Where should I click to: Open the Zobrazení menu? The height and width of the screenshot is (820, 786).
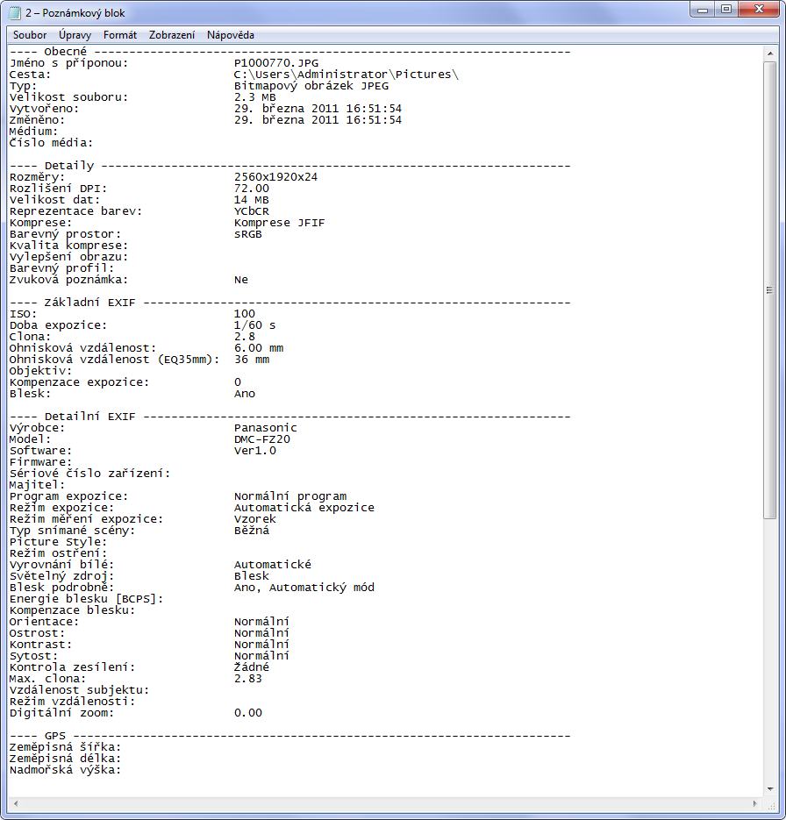[x=172, y=35]
